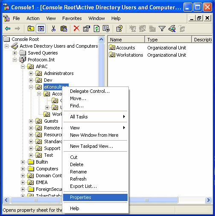The width and height of the screenshot is (215, 216).
Task: Select the Test OU in tree
Action: click(49, 155)
